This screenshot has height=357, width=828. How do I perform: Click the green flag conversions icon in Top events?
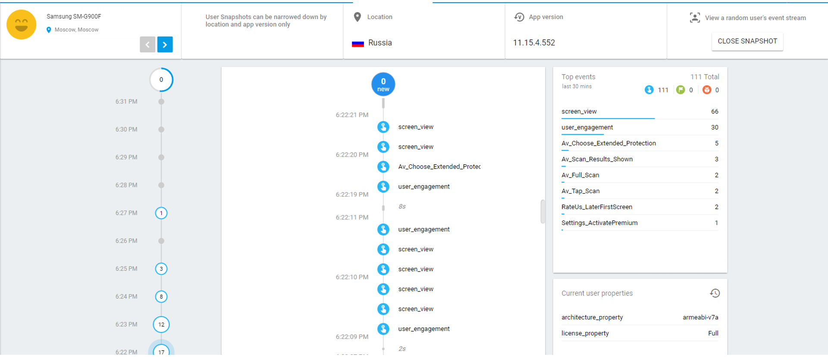(681, 90)
